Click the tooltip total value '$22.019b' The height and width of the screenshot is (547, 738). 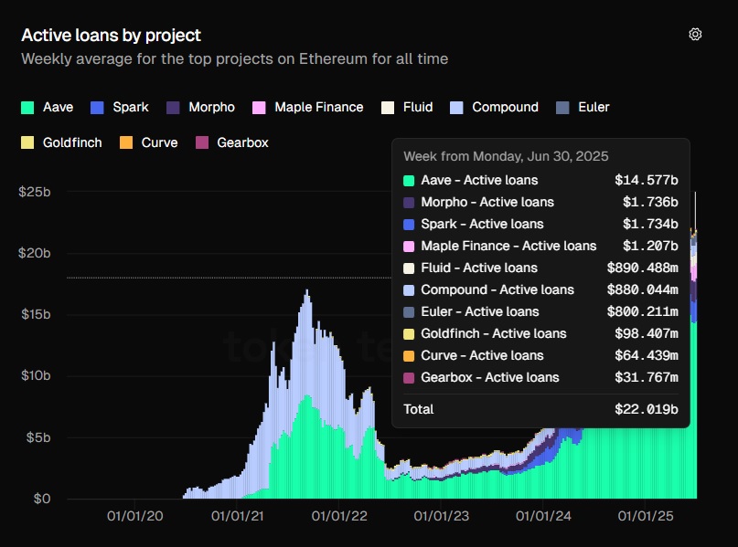point(647,409)
